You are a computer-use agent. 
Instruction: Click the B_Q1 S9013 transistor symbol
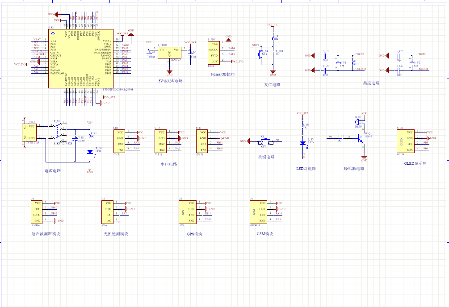coord(361,138)
